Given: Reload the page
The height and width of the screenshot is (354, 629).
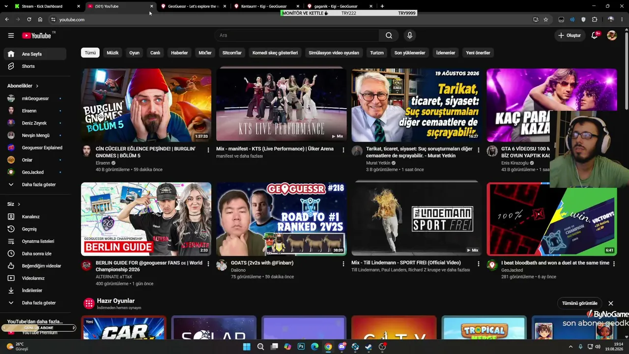Looking at the screenshot, I should [29, 20].
